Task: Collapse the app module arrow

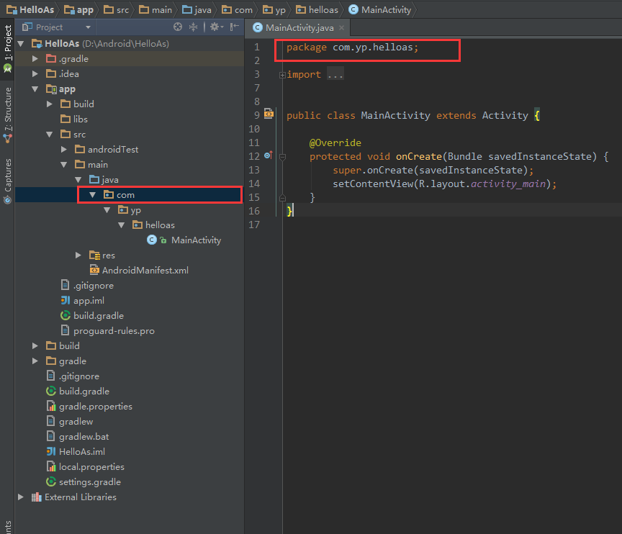Action: click(x=35, y=89)
